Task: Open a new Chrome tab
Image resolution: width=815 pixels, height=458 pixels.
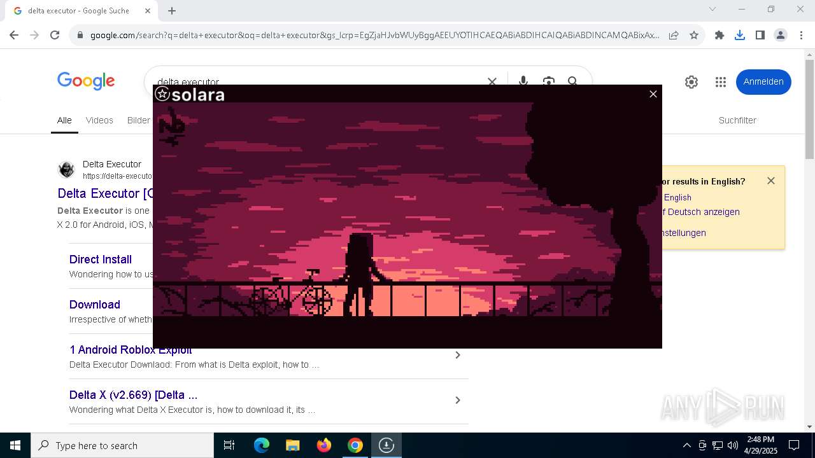Action: [172, 11]
